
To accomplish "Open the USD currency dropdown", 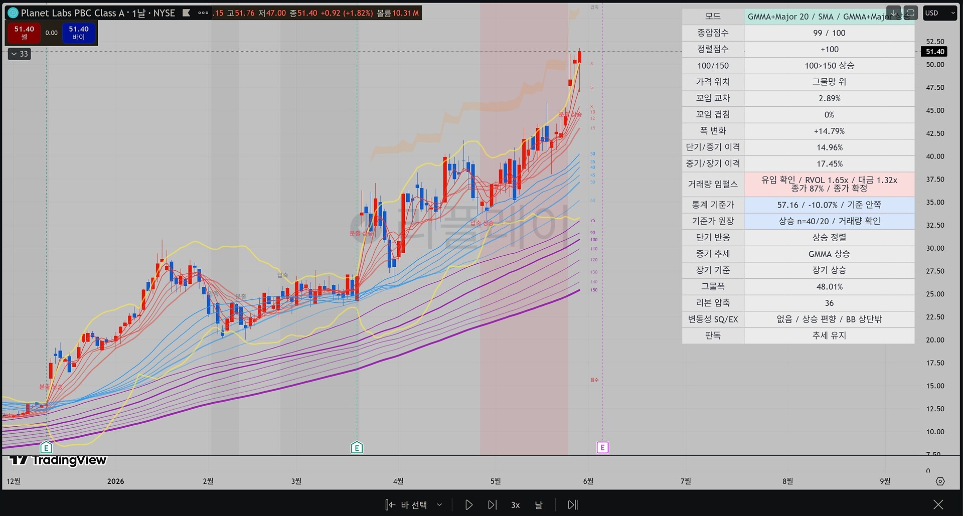I will pos(939,13).
